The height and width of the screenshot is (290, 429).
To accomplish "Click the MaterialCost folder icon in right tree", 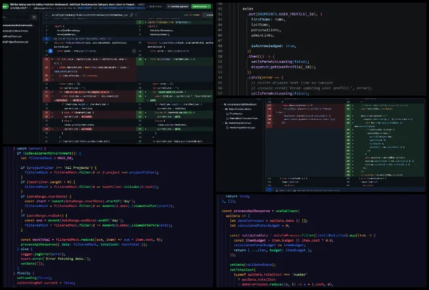I will [226, 109].
